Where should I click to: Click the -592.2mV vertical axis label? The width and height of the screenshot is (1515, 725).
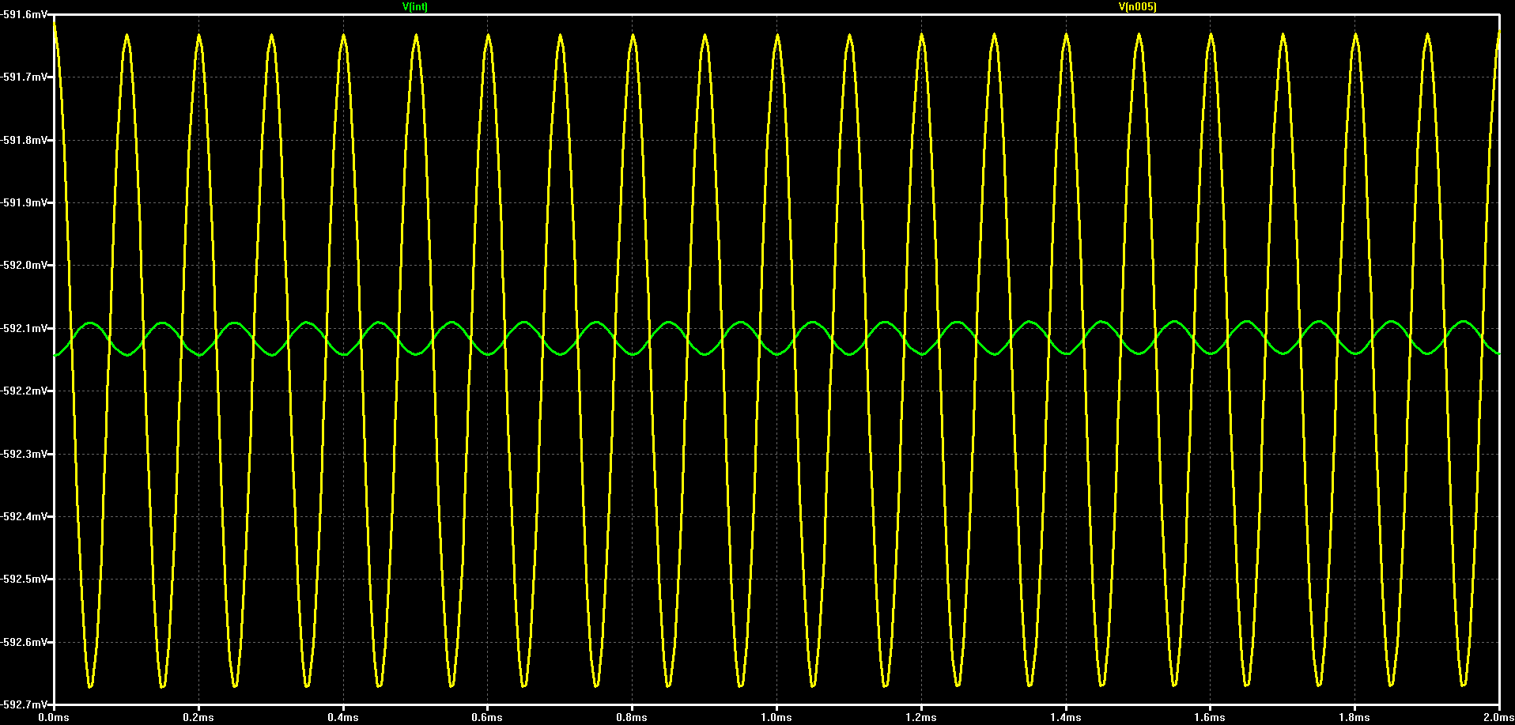click(24, 391)
